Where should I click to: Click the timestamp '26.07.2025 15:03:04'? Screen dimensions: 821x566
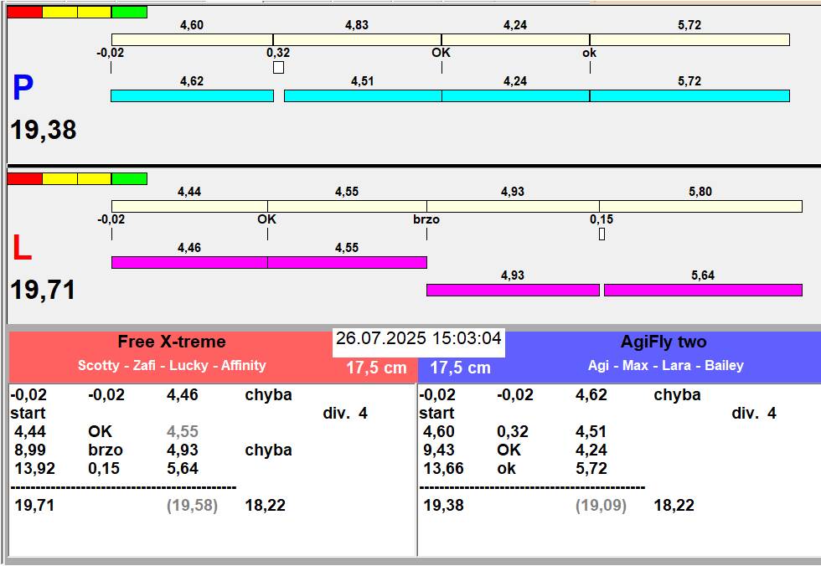[418, 338]
